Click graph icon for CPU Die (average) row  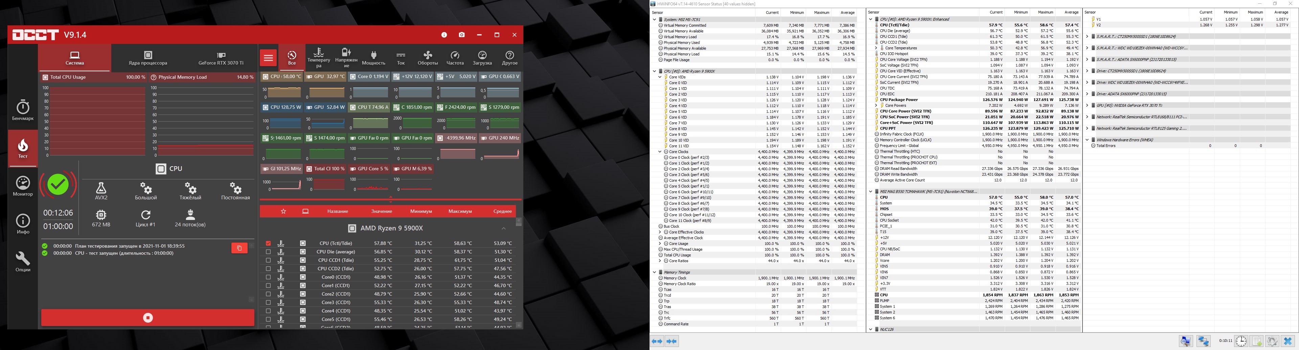(281, 252)
